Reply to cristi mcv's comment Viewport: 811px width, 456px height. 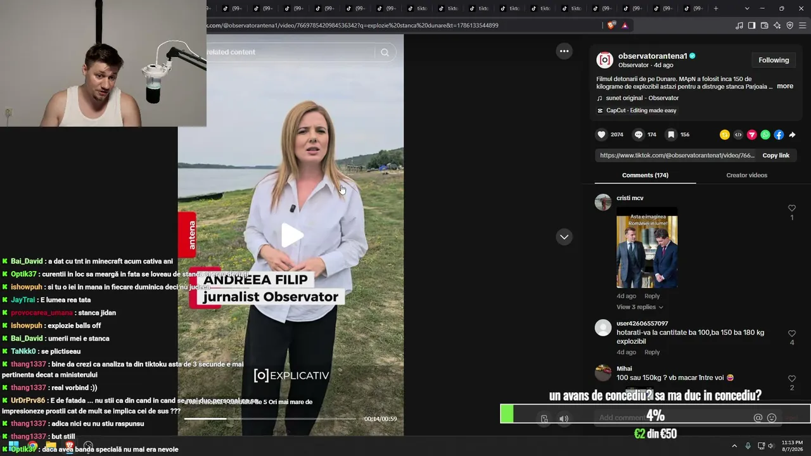tap(652, 296)
